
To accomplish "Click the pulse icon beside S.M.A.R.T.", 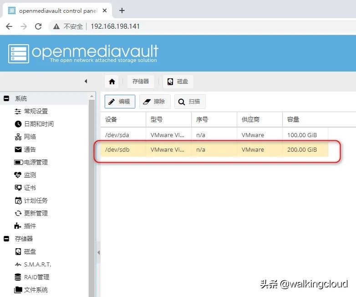I will (18, 264).
